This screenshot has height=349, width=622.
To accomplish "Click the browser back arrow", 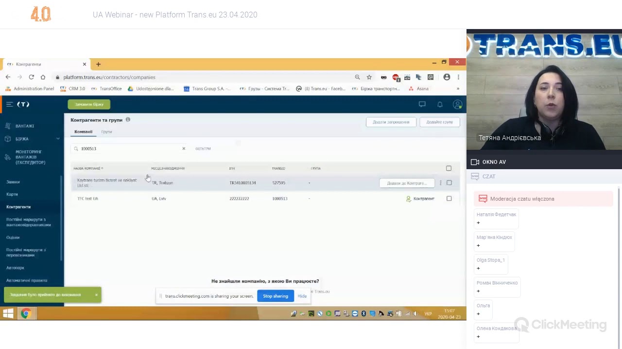I will 8,77.
